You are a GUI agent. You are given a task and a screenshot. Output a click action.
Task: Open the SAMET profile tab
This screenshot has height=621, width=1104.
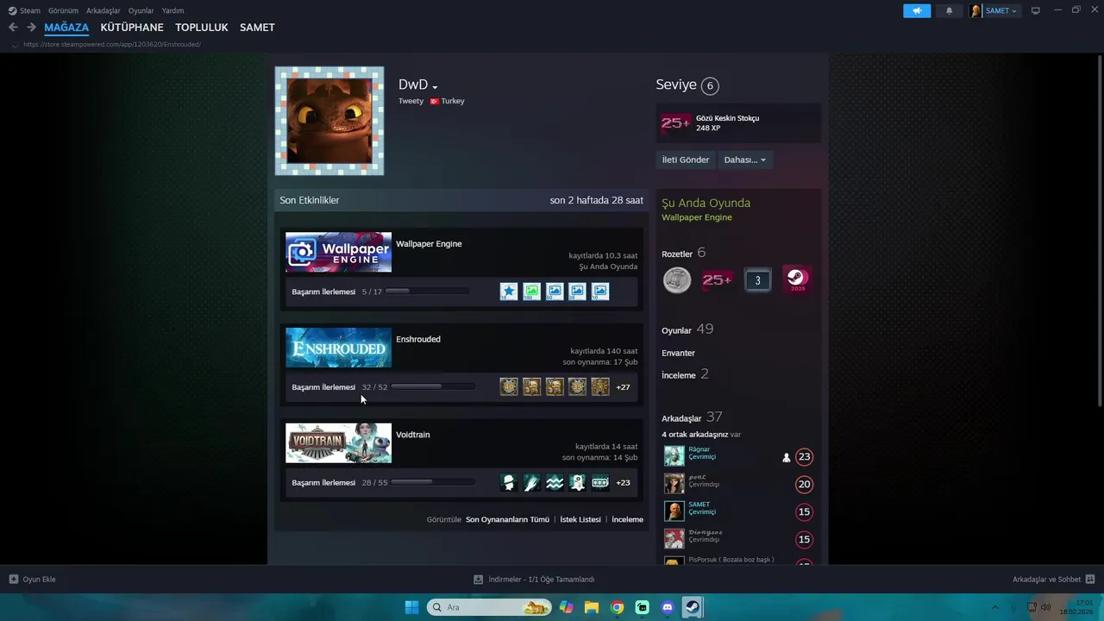coord(257,28)
